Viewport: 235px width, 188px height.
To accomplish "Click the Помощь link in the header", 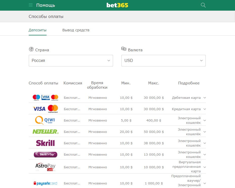I will 45,5.
